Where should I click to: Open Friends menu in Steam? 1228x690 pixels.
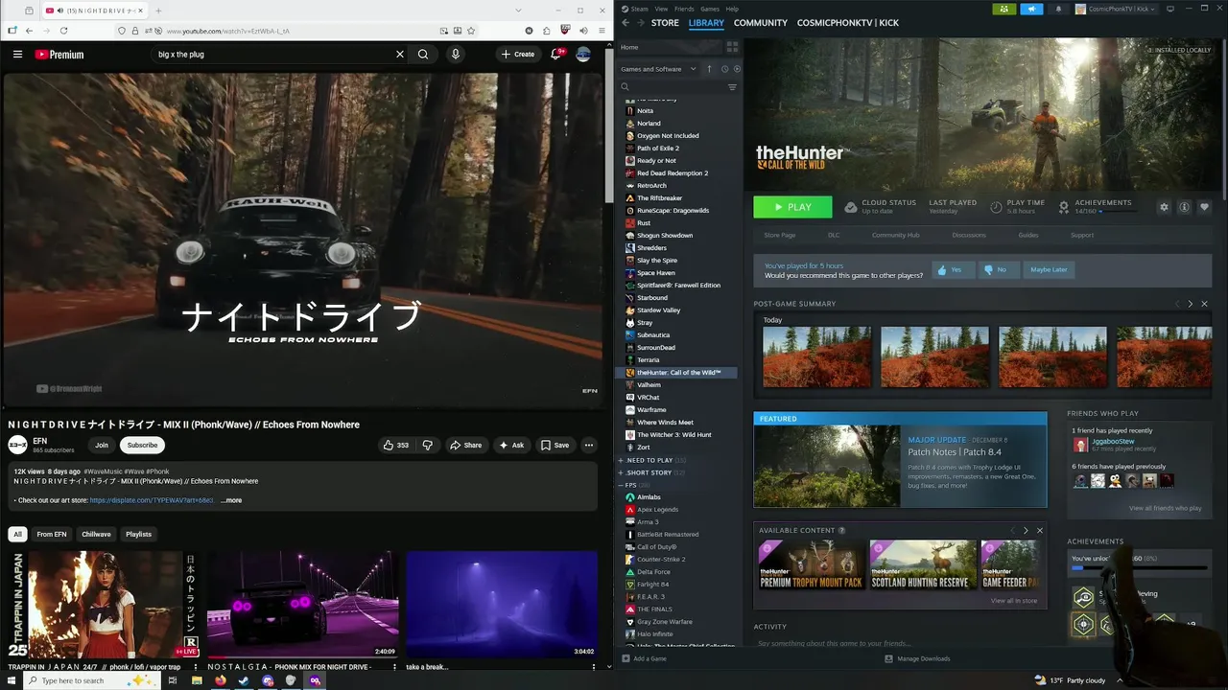click(x=684, y=9)
